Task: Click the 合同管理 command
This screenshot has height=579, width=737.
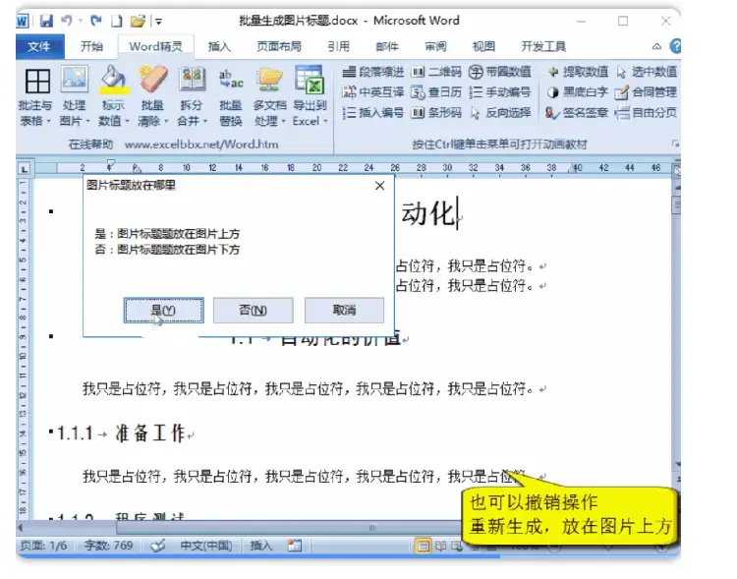Action: (x=647, y=91)
